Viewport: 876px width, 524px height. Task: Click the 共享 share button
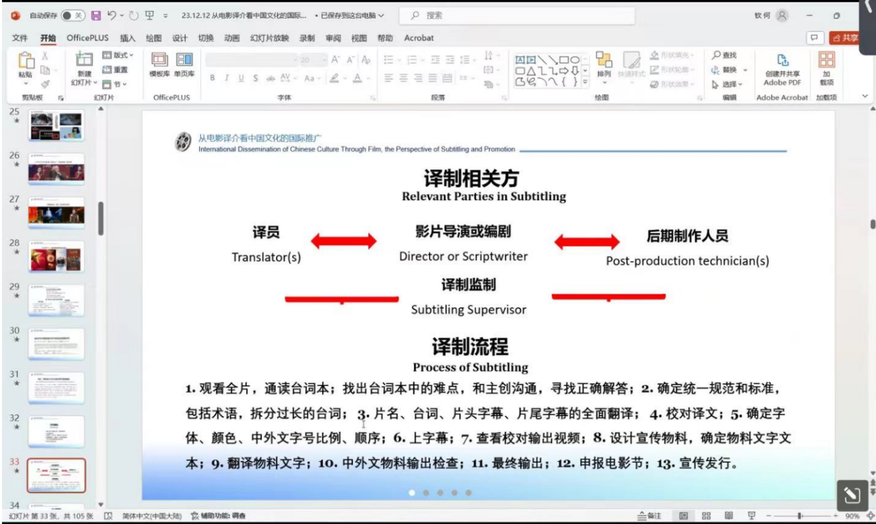845,38
